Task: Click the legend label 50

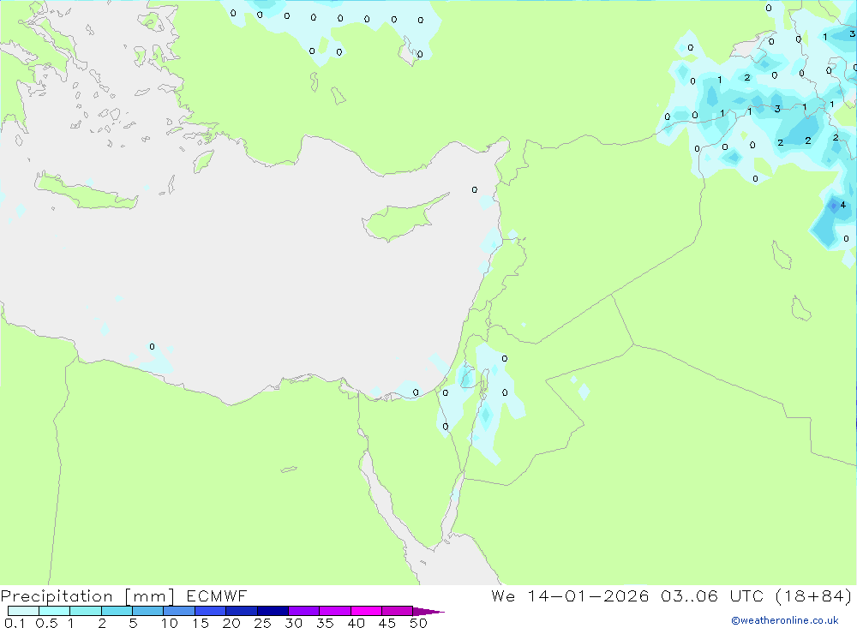Action: 419,623
